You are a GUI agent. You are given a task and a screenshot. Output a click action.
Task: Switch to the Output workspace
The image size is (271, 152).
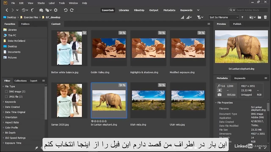(154, 10)
